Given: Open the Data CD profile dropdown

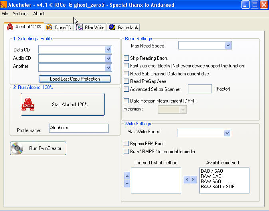Looking at the screenshot, I should click(x=108, y=49).
